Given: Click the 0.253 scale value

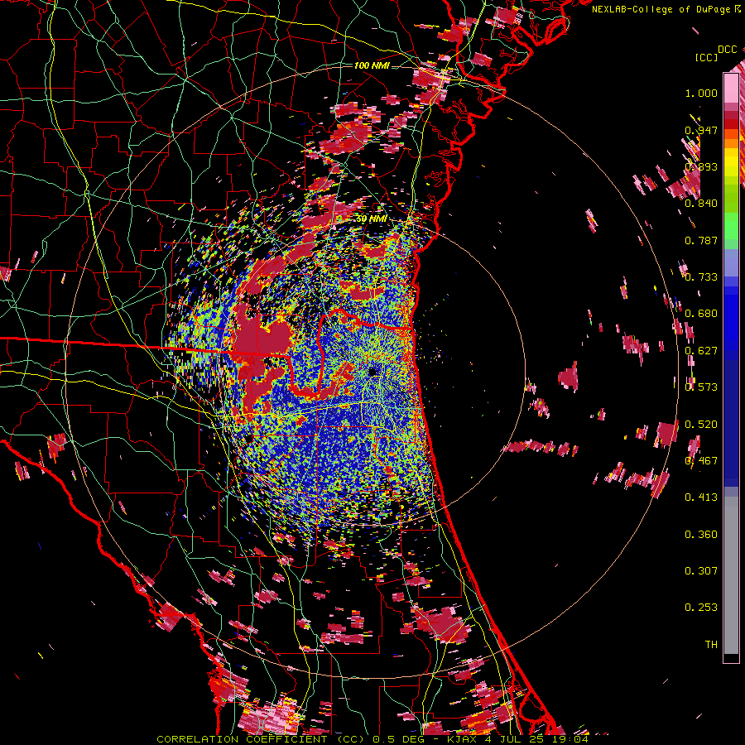Looking at the screenshot, I should [701, 608].
